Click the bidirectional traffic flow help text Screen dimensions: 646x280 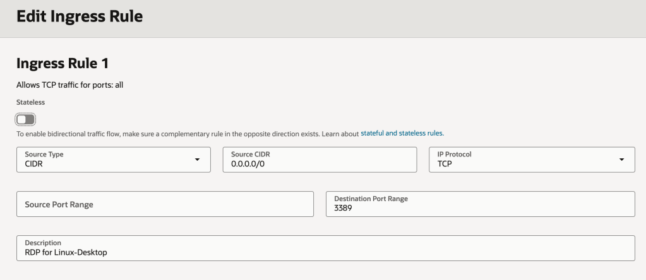(x=183, y=134)
